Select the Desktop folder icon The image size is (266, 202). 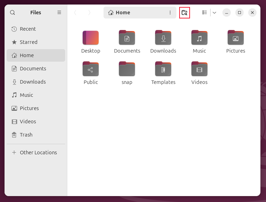pyautogui.click(x=91, y=38)
